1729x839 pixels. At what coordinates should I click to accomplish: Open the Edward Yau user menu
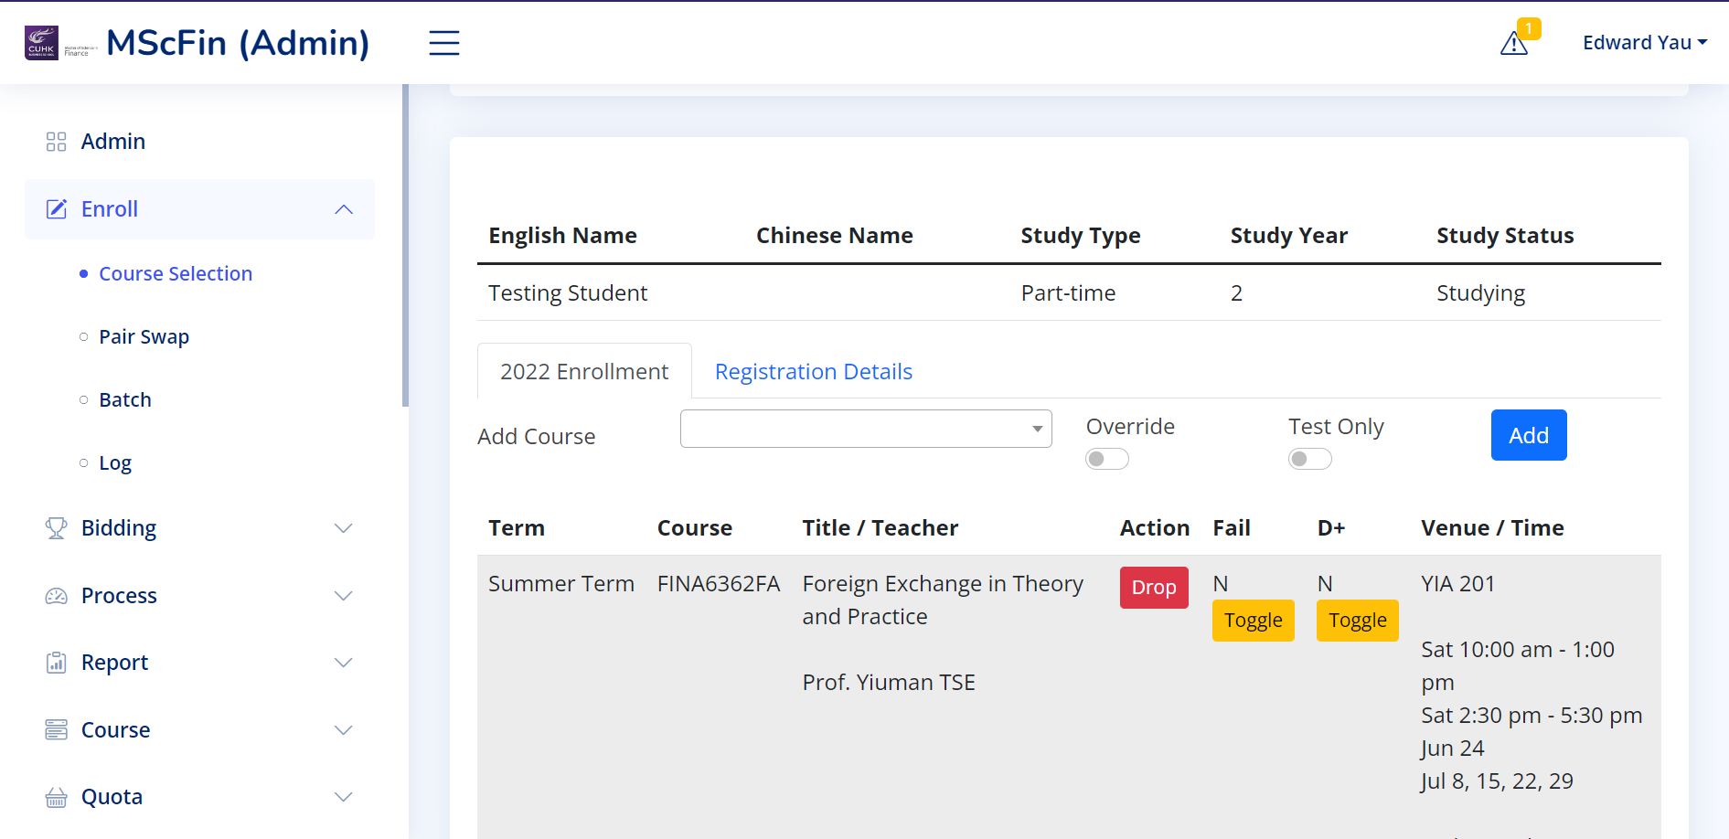(x=1644, y=43)
